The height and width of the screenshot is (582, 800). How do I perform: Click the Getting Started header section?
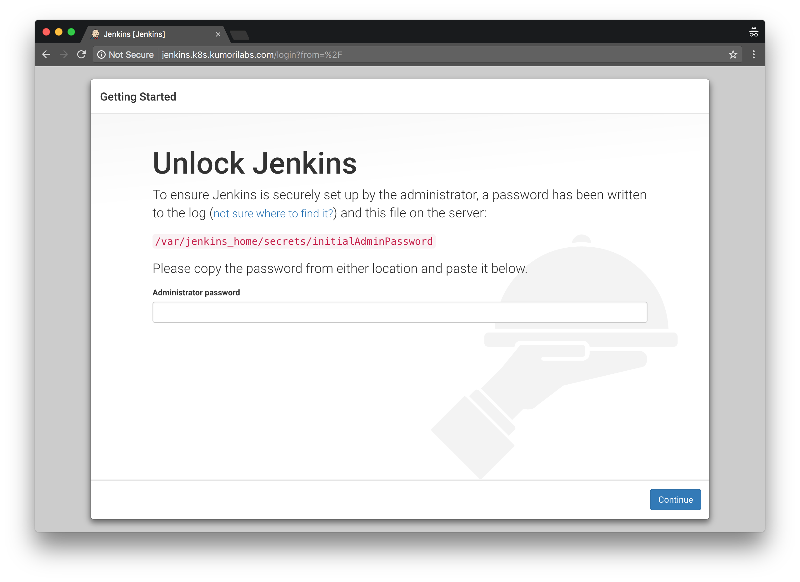coord(138,96)
